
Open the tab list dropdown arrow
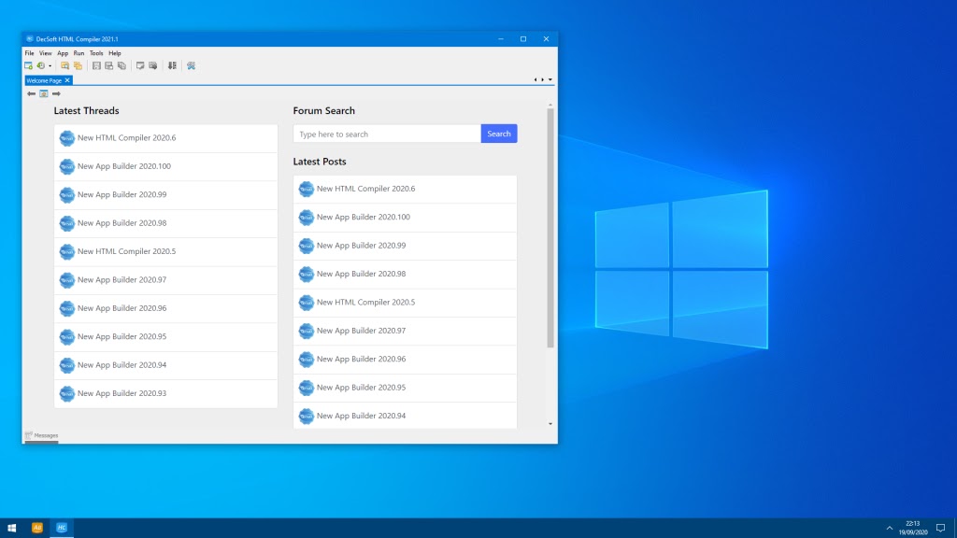tap(550, 80)
